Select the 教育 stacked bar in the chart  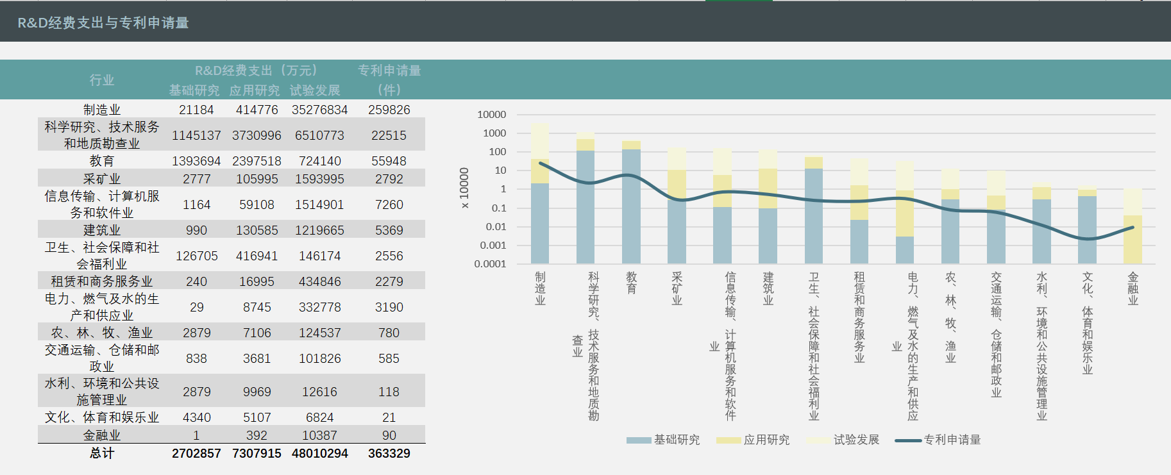(x=631, y=202)
